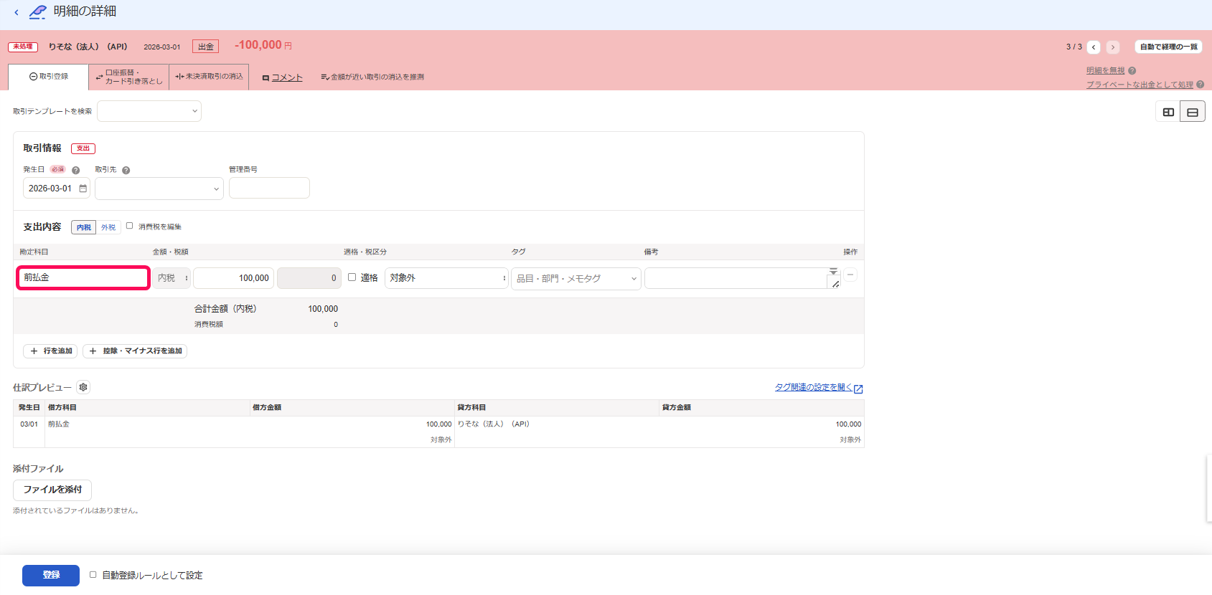Click ファイルを添付 button

click(x=52, y=490)
